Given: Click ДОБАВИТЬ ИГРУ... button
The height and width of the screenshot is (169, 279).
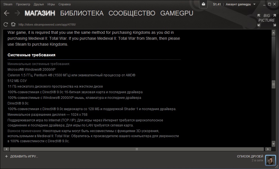Looking at the screenshot, I should (24, 156).
